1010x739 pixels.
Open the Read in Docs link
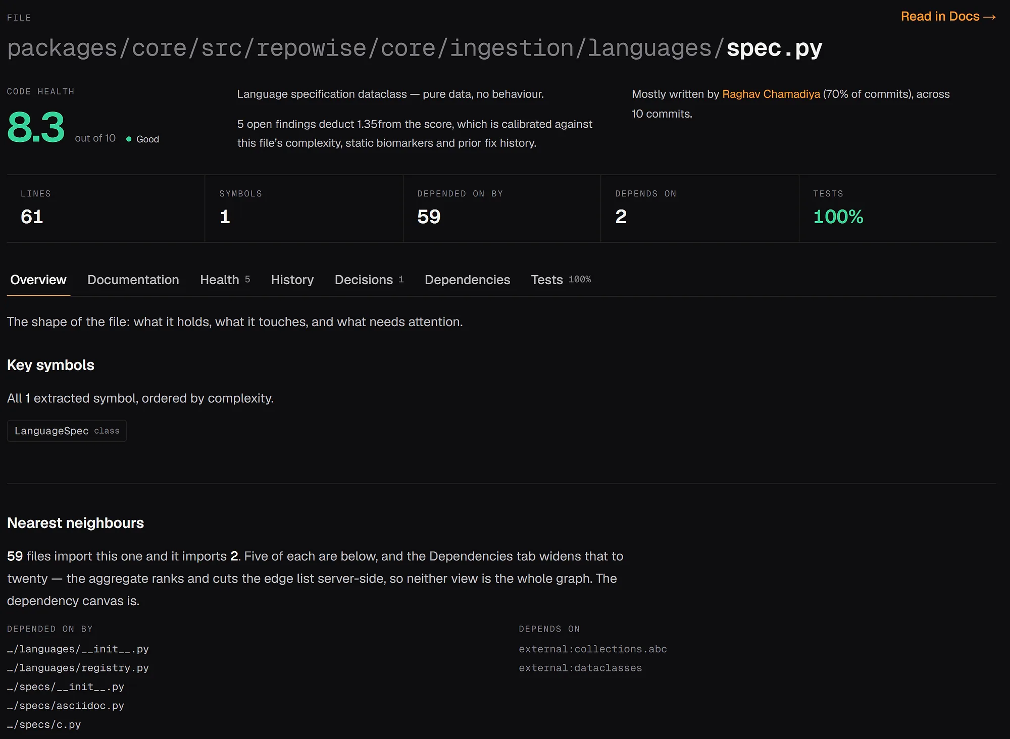click(948, 17)
